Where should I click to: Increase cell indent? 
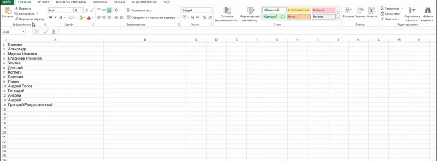(x=121, y=17)
